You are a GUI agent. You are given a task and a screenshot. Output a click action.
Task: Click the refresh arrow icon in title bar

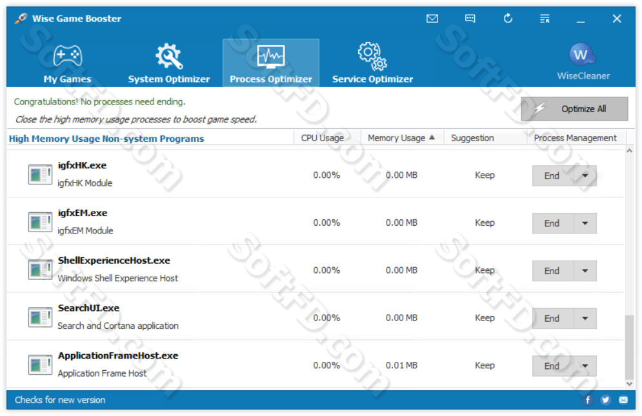point(508,19)
